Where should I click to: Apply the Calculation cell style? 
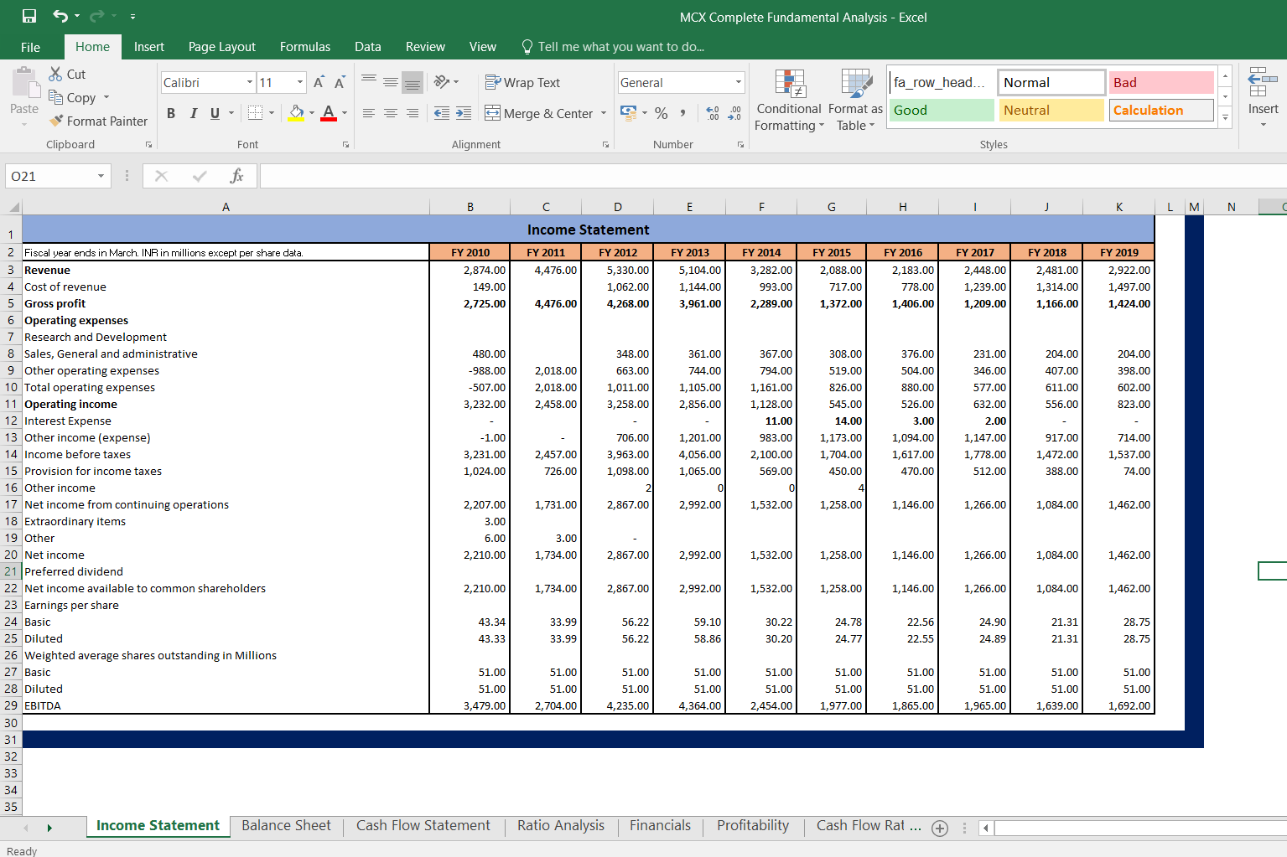point(1161,110)
